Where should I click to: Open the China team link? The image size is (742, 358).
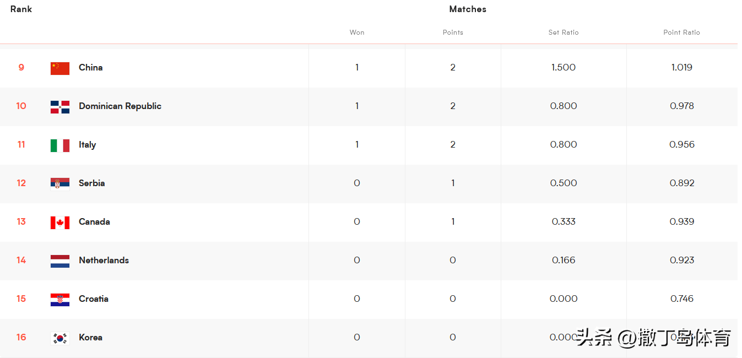[91, 67]
